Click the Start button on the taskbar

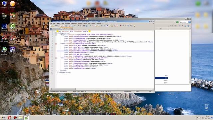click(3, 118)
